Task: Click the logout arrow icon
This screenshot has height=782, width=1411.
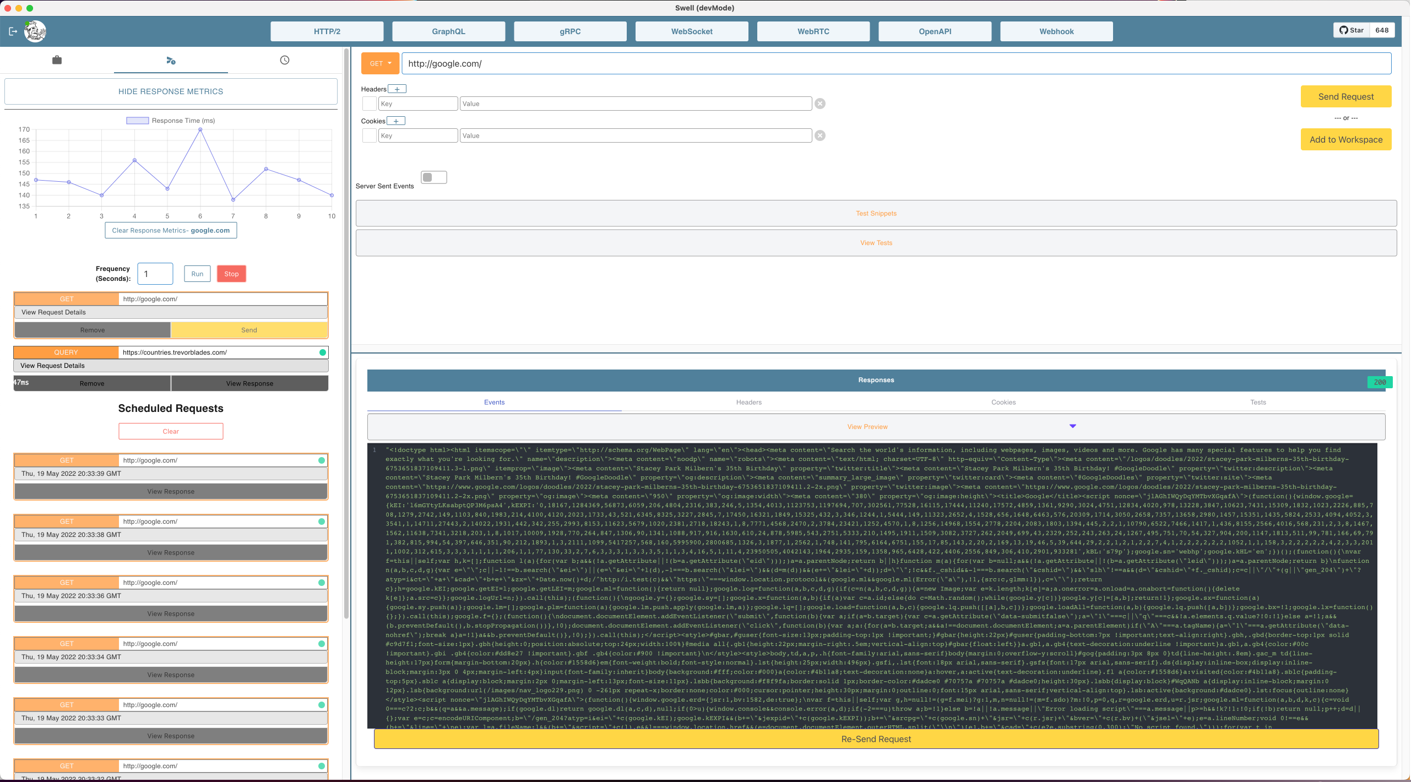Action: click(x=13, y=31)
